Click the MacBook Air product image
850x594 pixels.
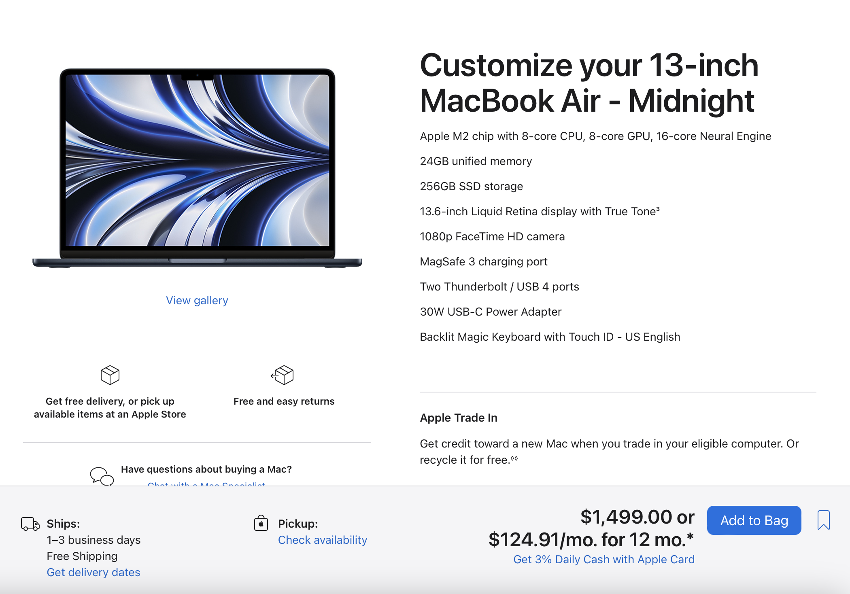pyautogui.click(x=197, y=168)
